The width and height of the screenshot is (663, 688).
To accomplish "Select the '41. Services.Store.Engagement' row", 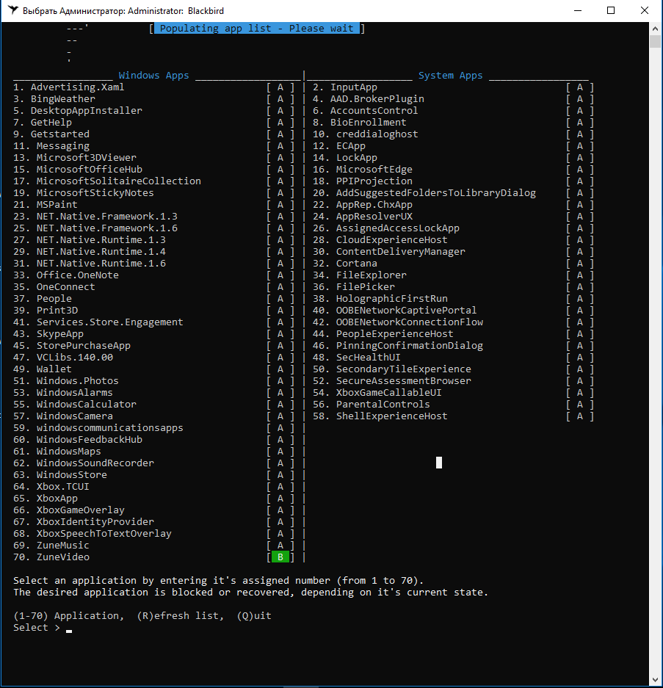I will [153, 322].
